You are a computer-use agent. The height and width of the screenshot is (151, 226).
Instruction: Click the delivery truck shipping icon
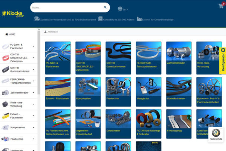click(37, 19)
